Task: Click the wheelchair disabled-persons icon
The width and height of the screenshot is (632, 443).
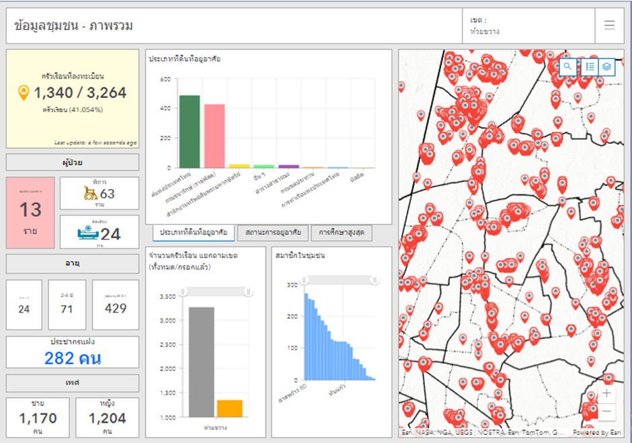Action: click(x=90, y=194)
